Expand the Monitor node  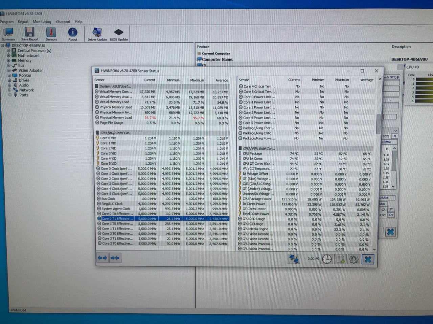9,75
